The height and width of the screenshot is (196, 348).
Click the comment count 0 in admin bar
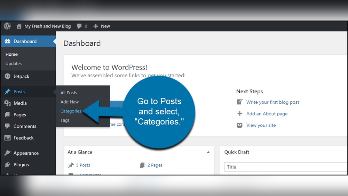point(86,26)
